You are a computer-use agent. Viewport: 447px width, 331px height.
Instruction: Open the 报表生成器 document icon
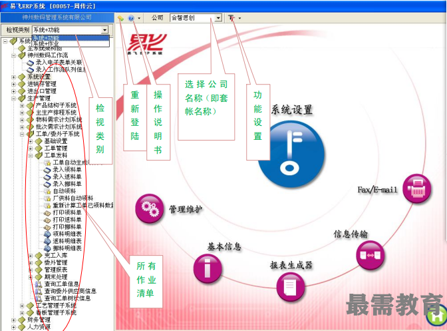tap(291, 287)
